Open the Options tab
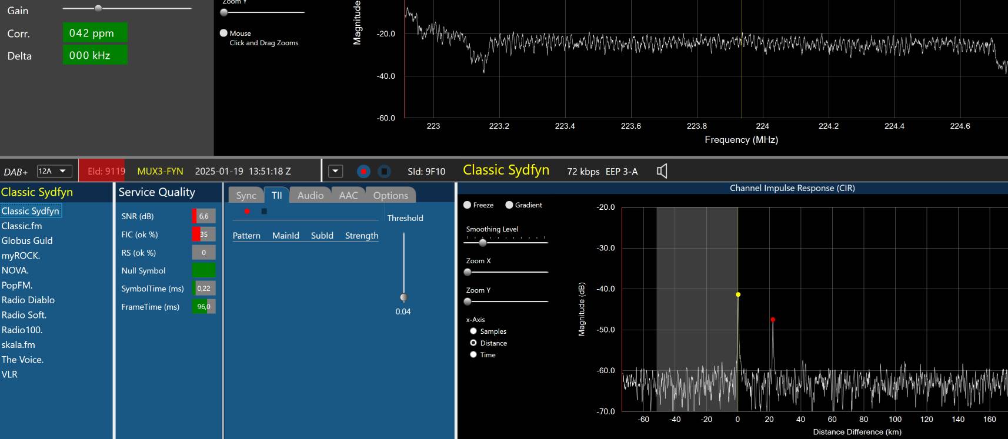This screenshot has width=1008, height=439. coord(390,195)
